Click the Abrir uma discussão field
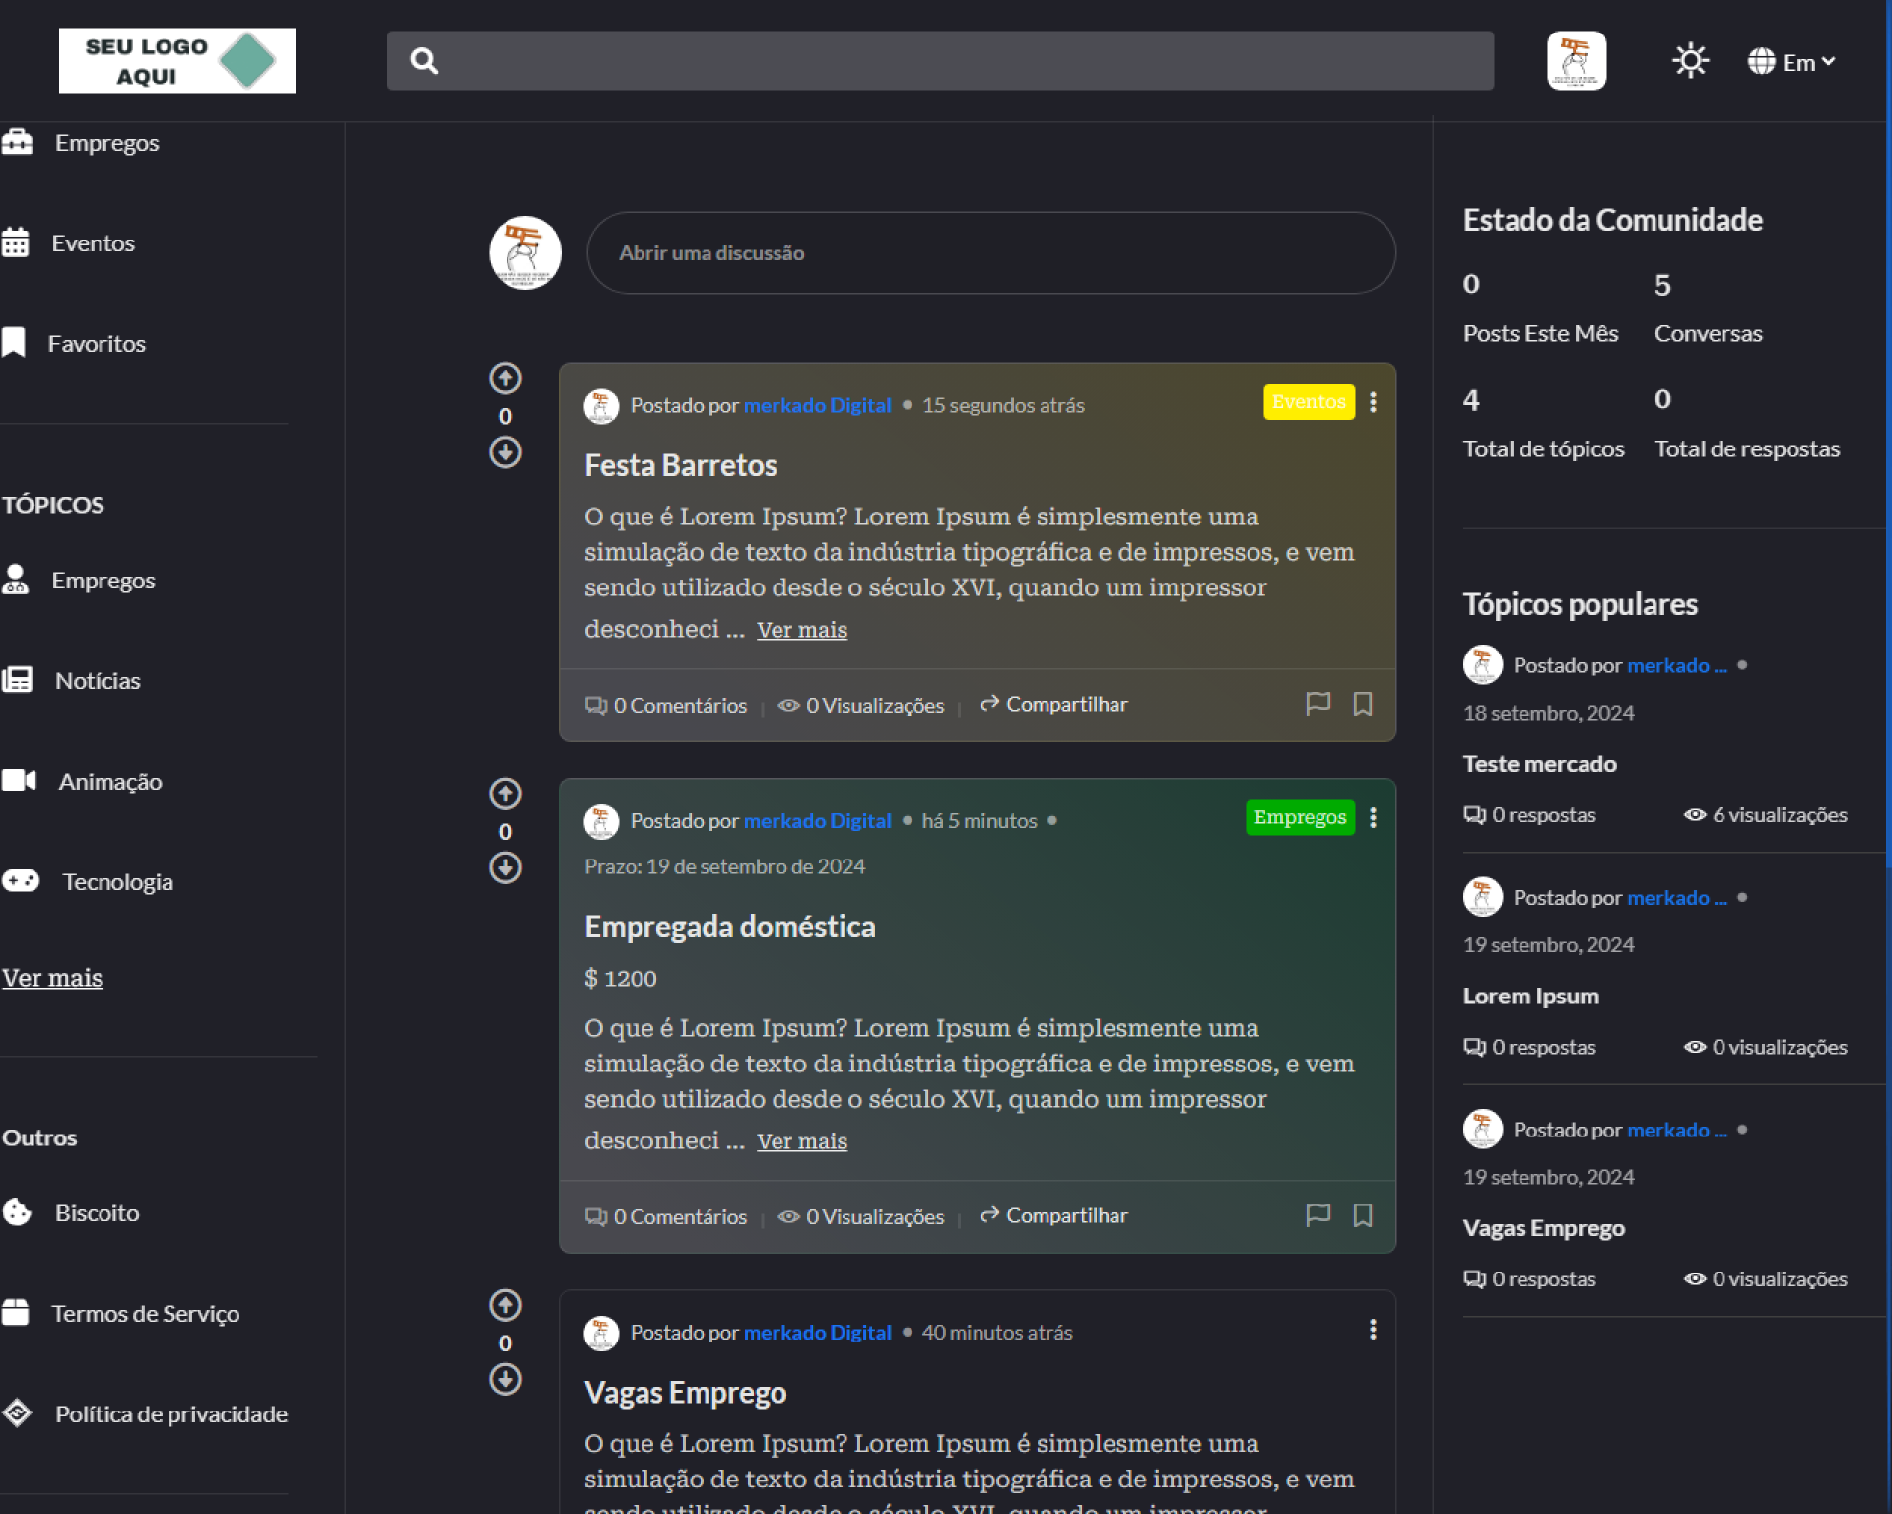The height and width of the screenshot is (1514, 1892). (989, 252)
